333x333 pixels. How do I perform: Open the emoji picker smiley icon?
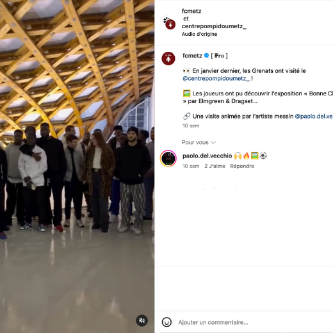click(x=166, y=322)
